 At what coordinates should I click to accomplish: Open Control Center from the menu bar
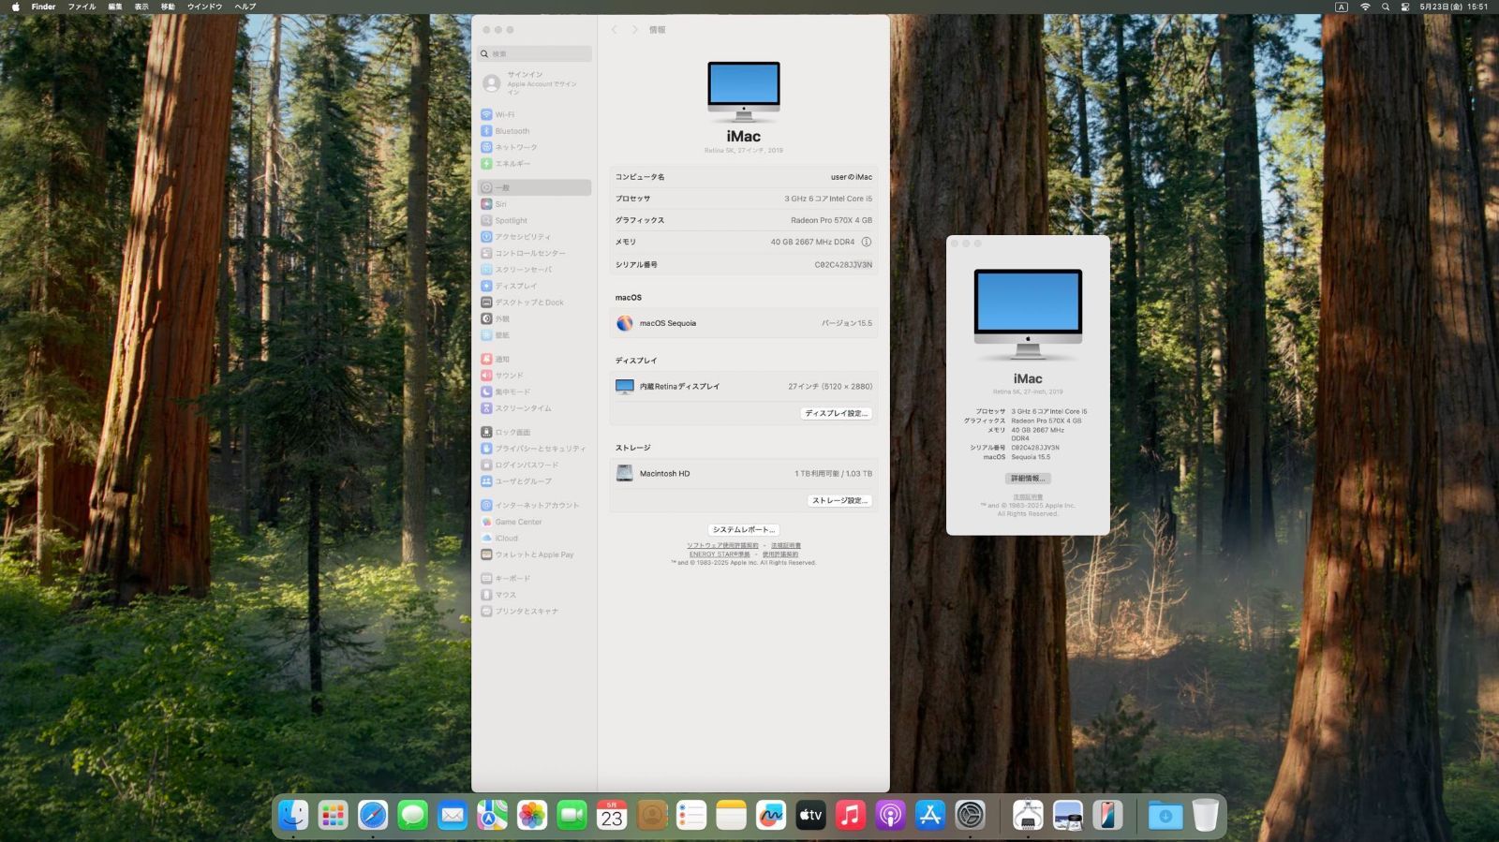point(1405,7)
